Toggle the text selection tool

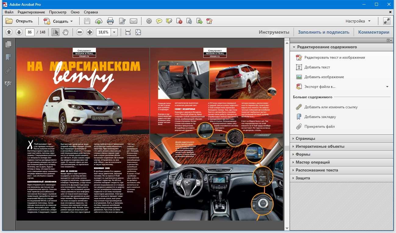pyautogui.click(x=55, y=32)
